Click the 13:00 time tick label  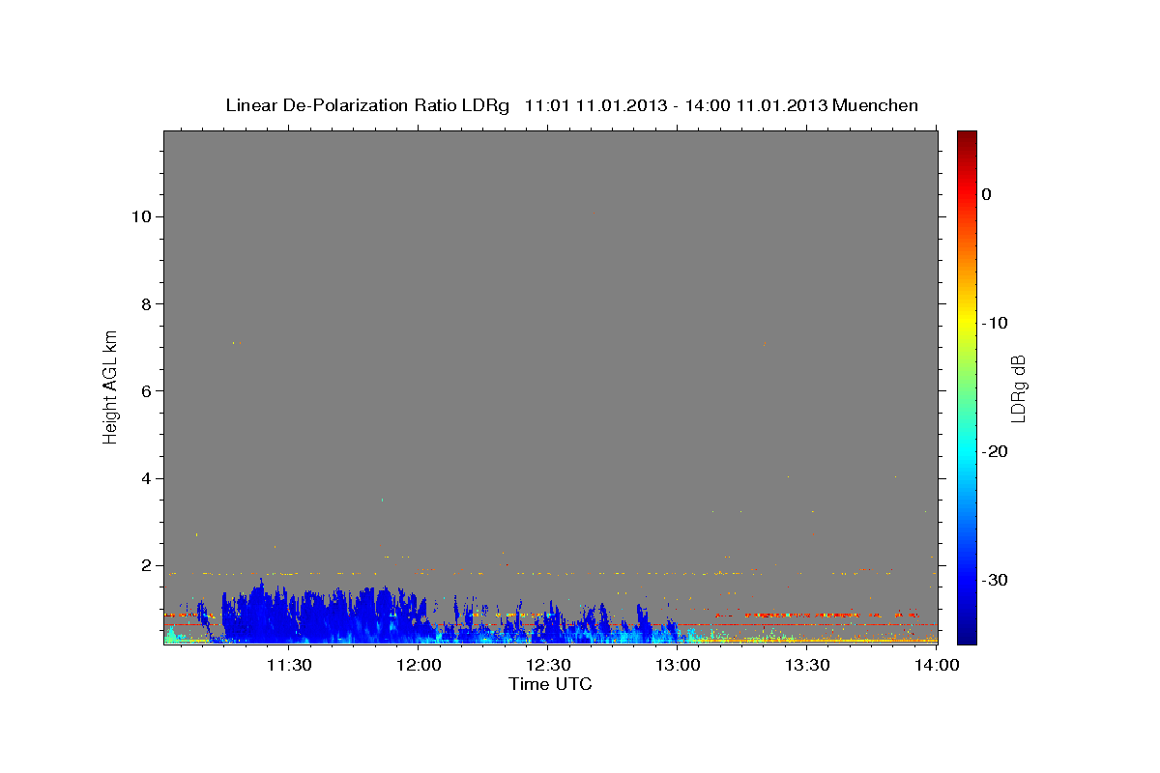click(678, 665)
